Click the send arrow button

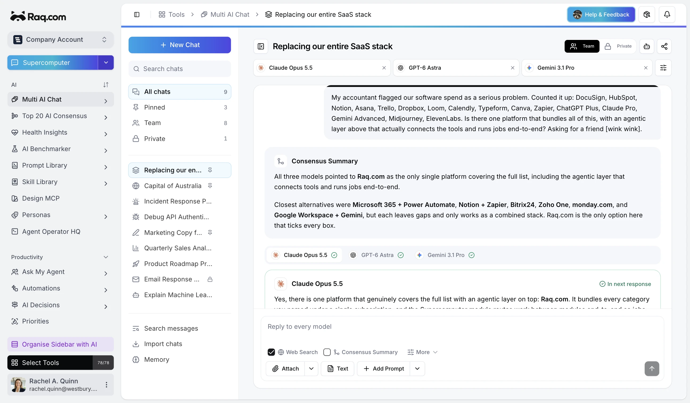tap(652, 368)
